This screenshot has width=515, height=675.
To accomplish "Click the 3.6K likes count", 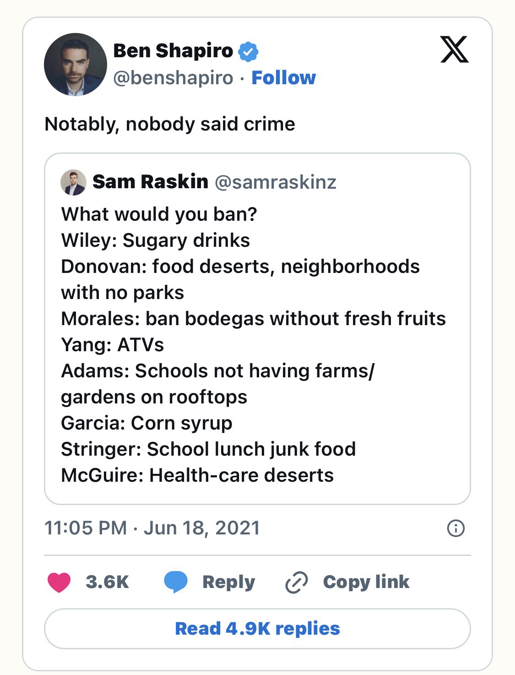I will pos(107,582).
